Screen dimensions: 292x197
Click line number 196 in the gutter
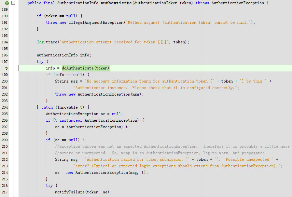point(5,55)
